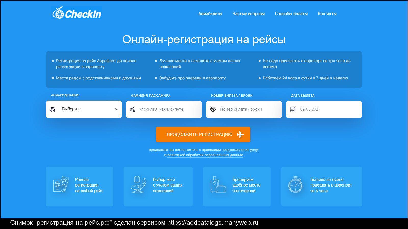Click the Продолжить регистрацию button
Image resolution: width=408 pixels, height=229 pixels.
pos(203,134)
